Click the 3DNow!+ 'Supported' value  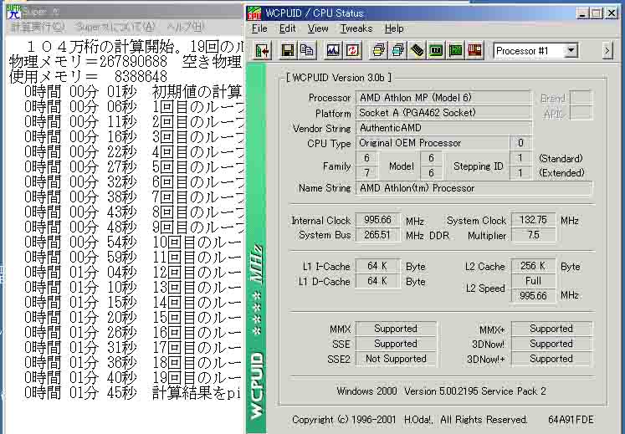pos(551,359)
